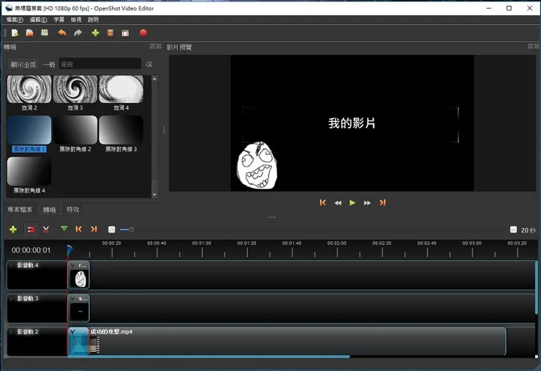The image size is (541, 371).
Task: Open the clip menu arrow on 影音軌 4 clip
Action: coord(73,265)
